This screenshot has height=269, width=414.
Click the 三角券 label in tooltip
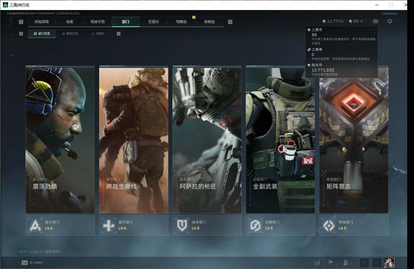[317, 50]
